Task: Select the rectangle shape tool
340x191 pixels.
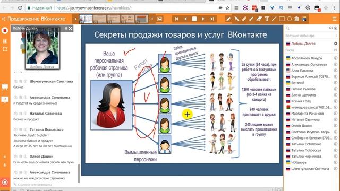Action: pos(282,19)
